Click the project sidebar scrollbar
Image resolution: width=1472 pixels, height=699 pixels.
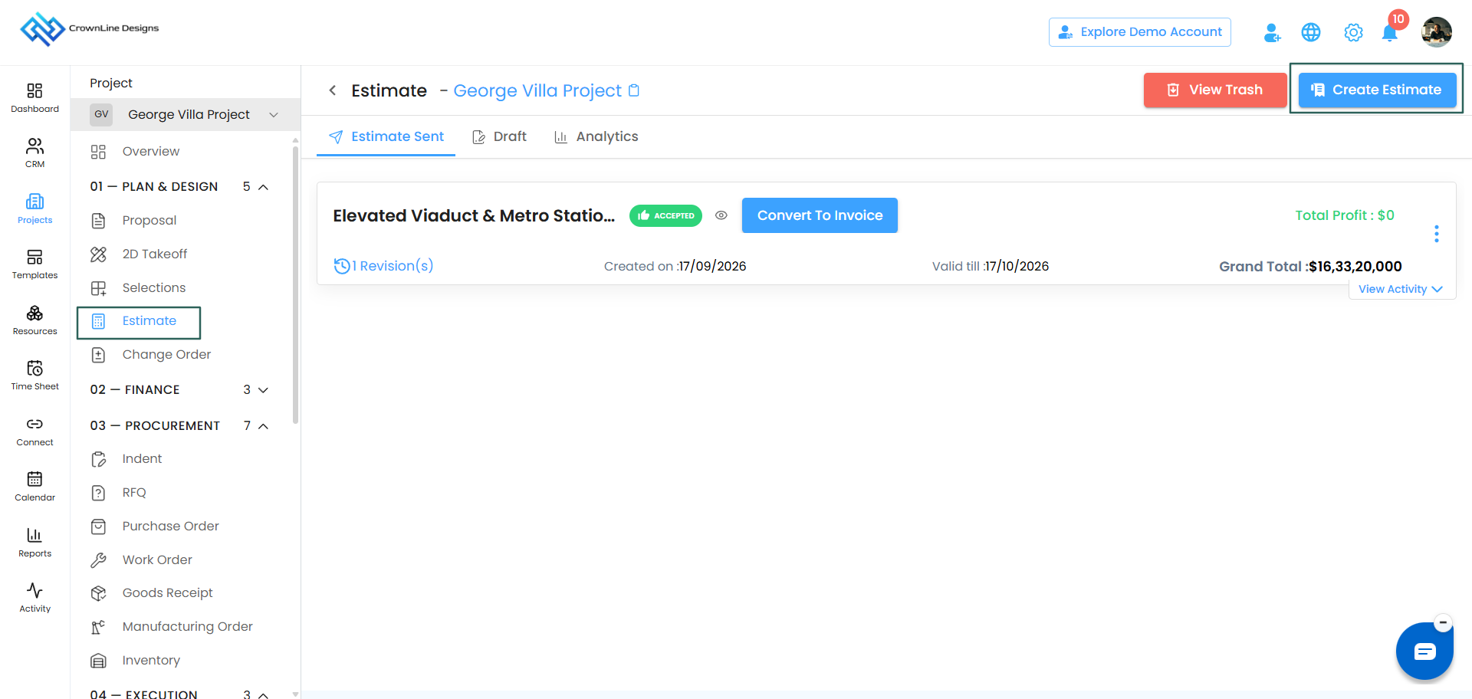click(296, 284)
